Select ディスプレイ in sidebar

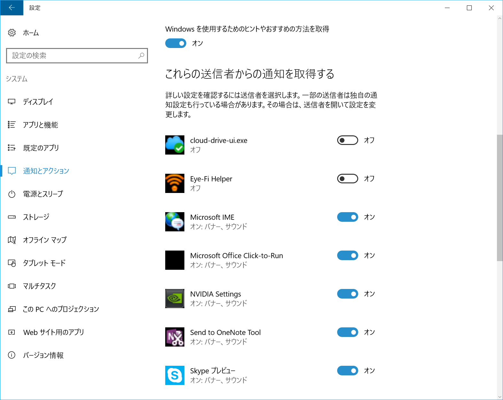pyautogui.click(x=38, y=102)
